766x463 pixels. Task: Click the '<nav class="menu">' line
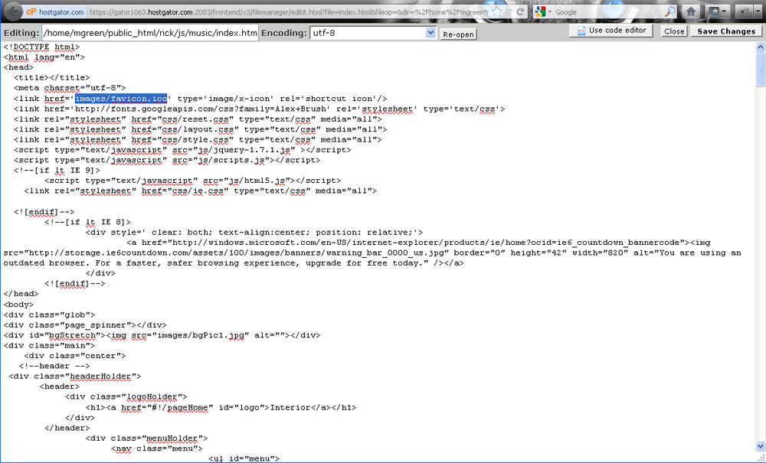(x=157, y=448)
